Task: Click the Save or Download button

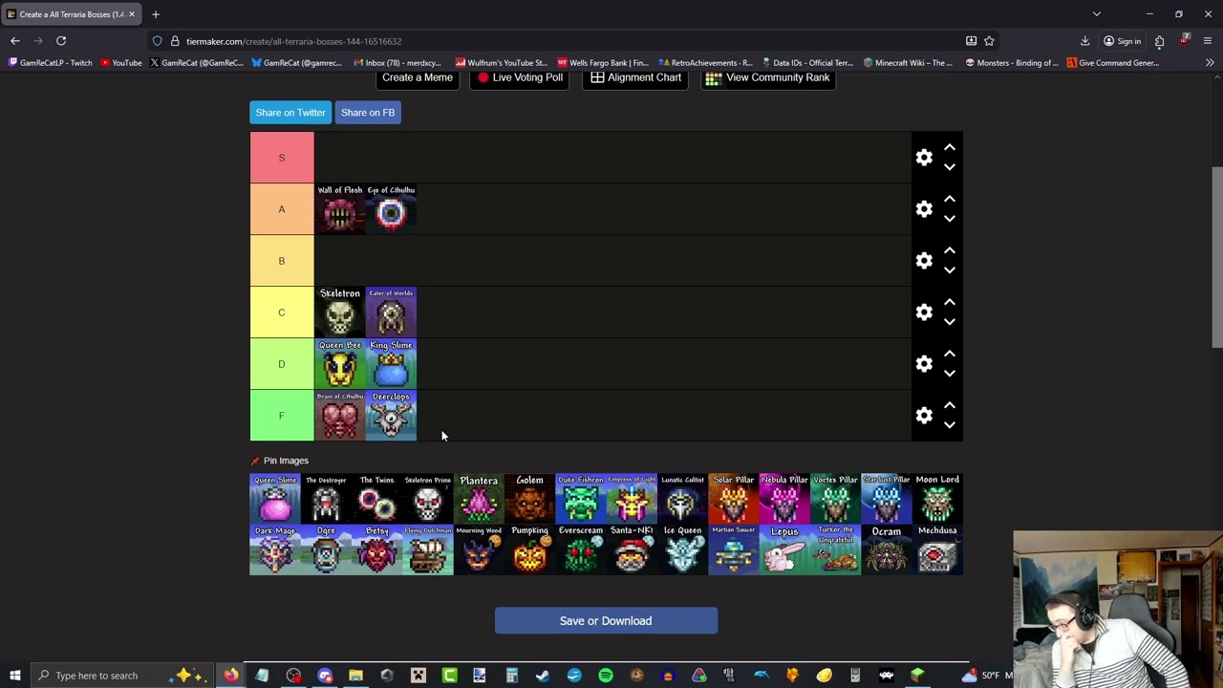Action: click(x=606, y=621)
